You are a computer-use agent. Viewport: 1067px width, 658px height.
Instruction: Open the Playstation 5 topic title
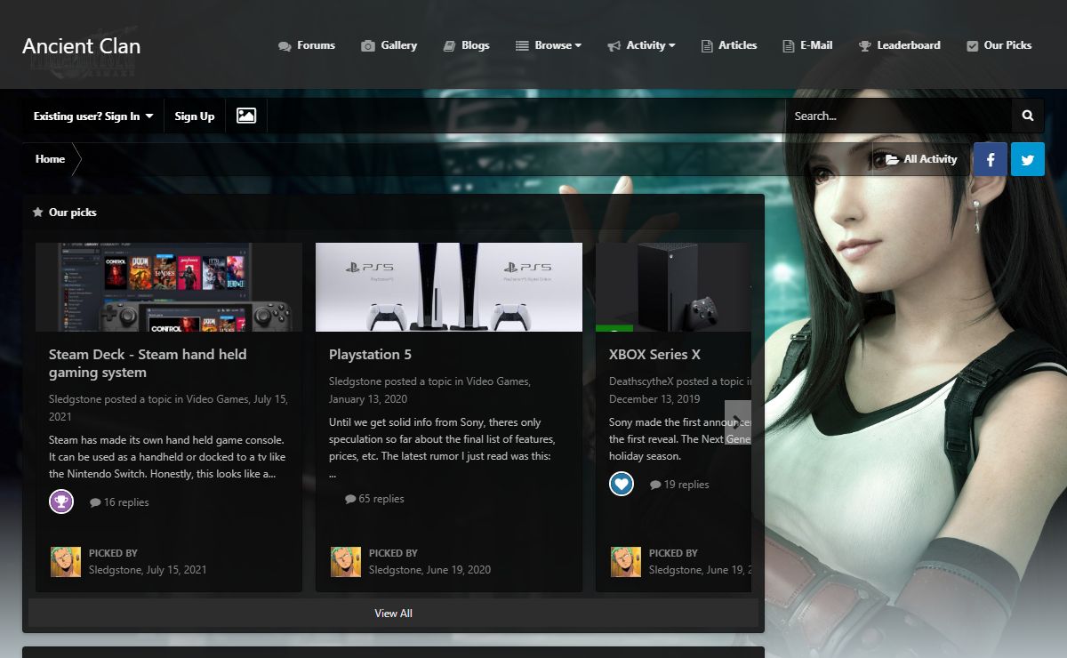(x=370, y=355)
